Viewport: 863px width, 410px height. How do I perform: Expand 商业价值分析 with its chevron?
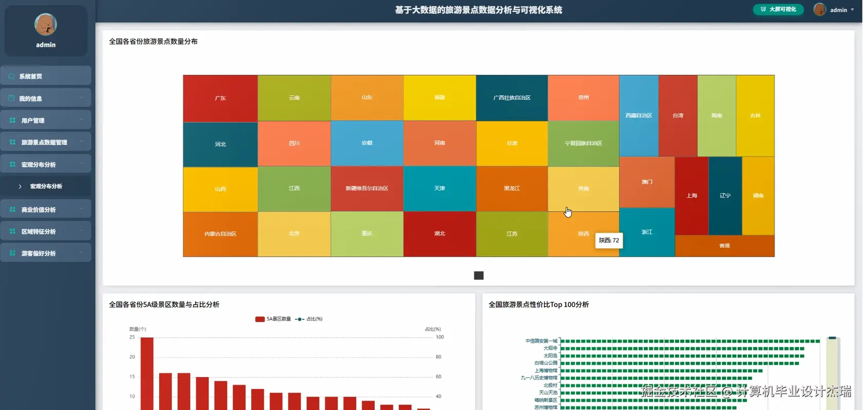82,209
